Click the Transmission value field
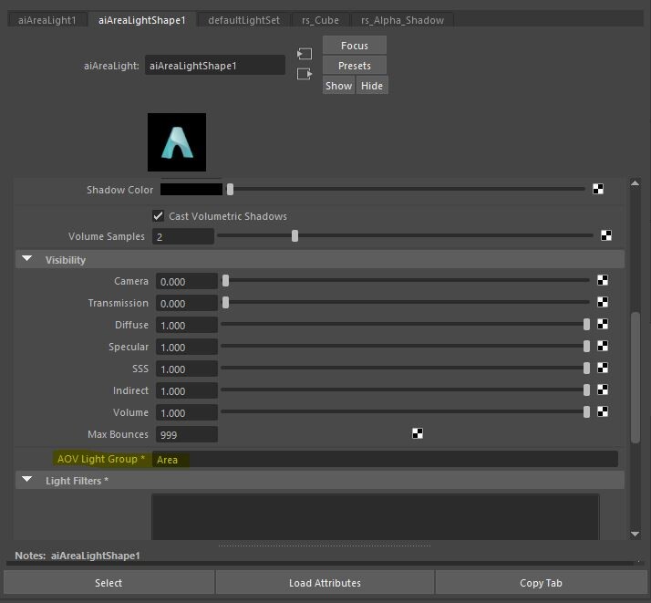The image size is (651, 603). point(186,303)
